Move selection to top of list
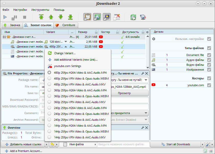The height and width of the screenshot is (154, 215). click(x=41, y=17)
